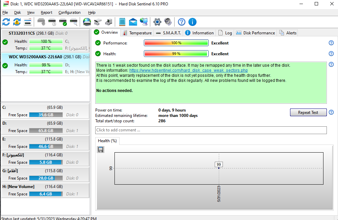The width and height of the screenshot is (338, 220).
Task: Click the speaker sound icon in toolbar
Action: pyautogui.click(x=168, y=22)
